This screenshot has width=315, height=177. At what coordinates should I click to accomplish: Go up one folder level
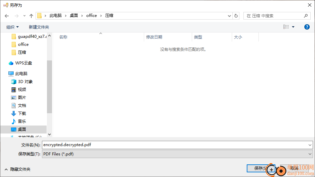point(31,16)
